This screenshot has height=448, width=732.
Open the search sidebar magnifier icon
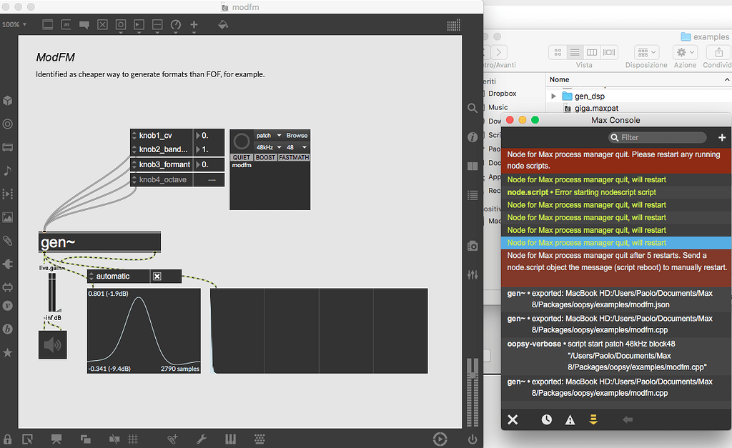click(x=472, y=108)
